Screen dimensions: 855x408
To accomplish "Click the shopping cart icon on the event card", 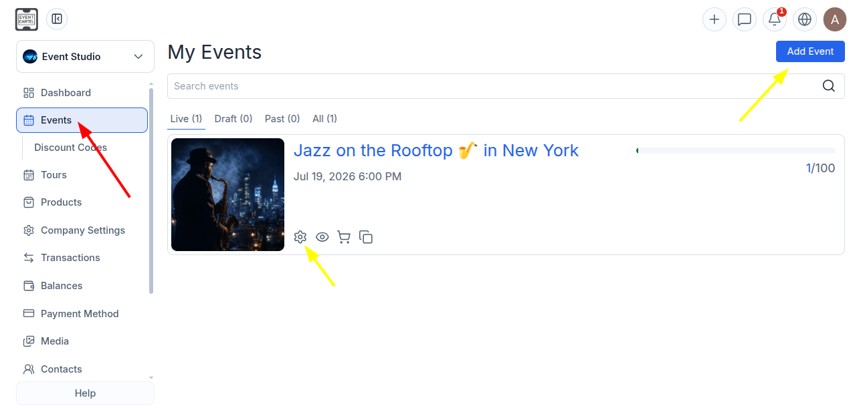I will click(344, 237).
